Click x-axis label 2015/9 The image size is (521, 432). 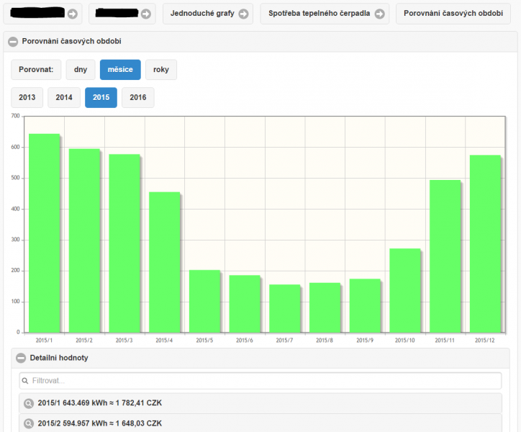tap(365, 341)
